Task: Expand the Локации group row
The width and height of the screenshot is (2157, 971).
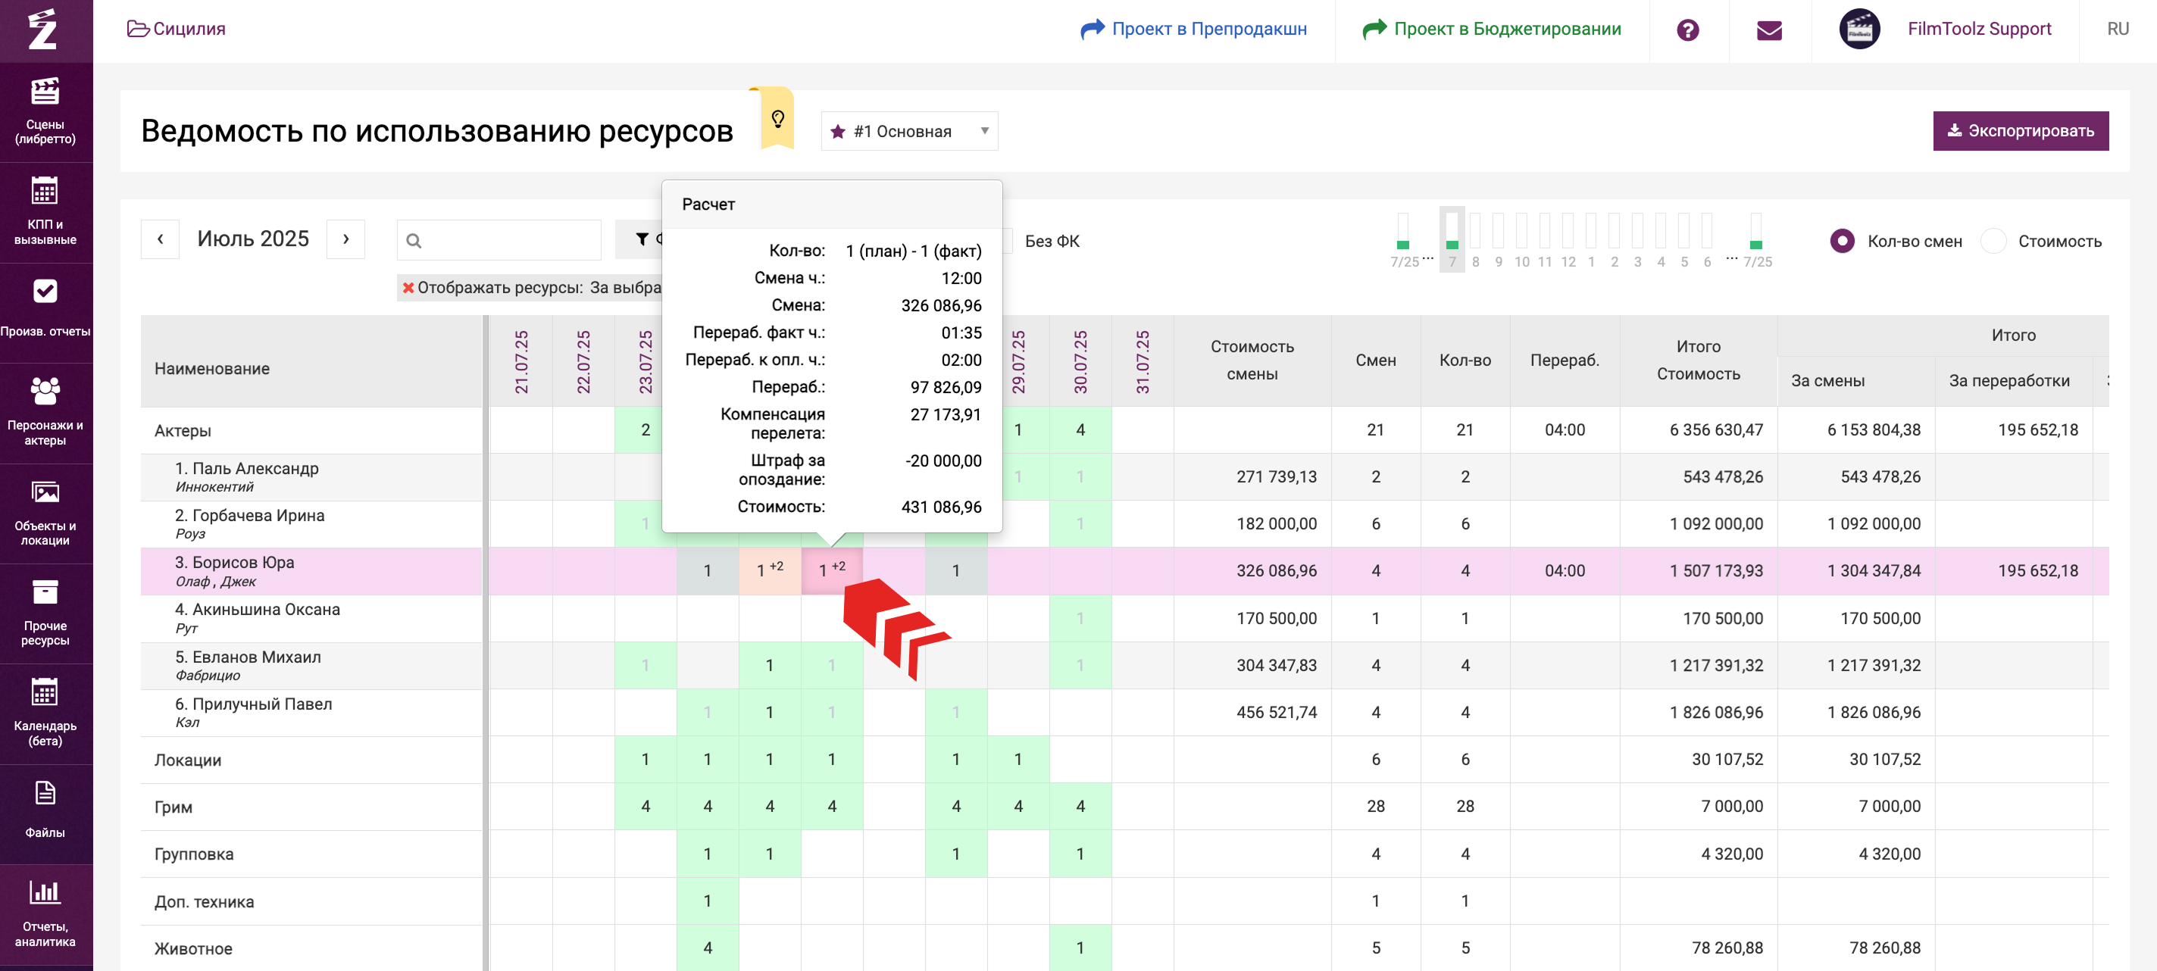Action: 188,760
